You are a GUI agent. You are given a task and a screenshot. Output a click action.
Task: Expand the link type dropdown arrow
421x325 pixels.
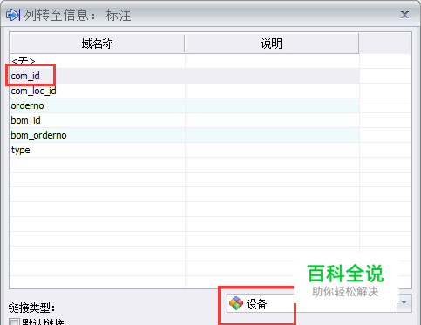click(404, 303)
